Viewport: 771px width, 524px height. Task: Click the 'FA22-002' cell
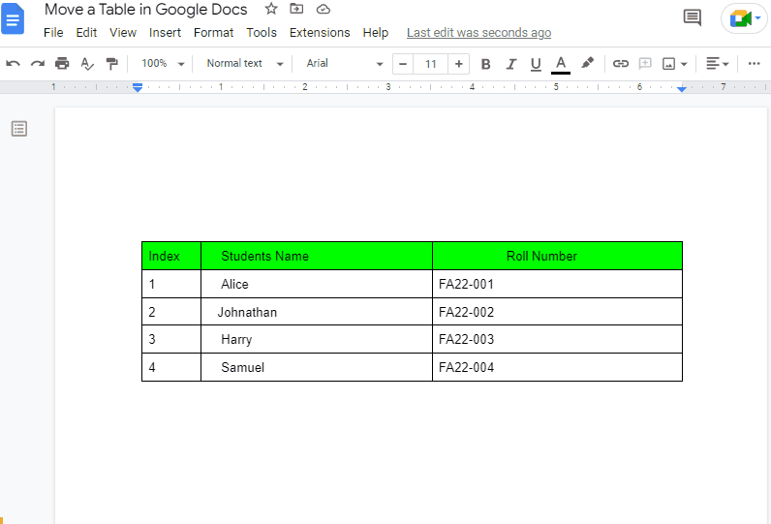(557, 312)
